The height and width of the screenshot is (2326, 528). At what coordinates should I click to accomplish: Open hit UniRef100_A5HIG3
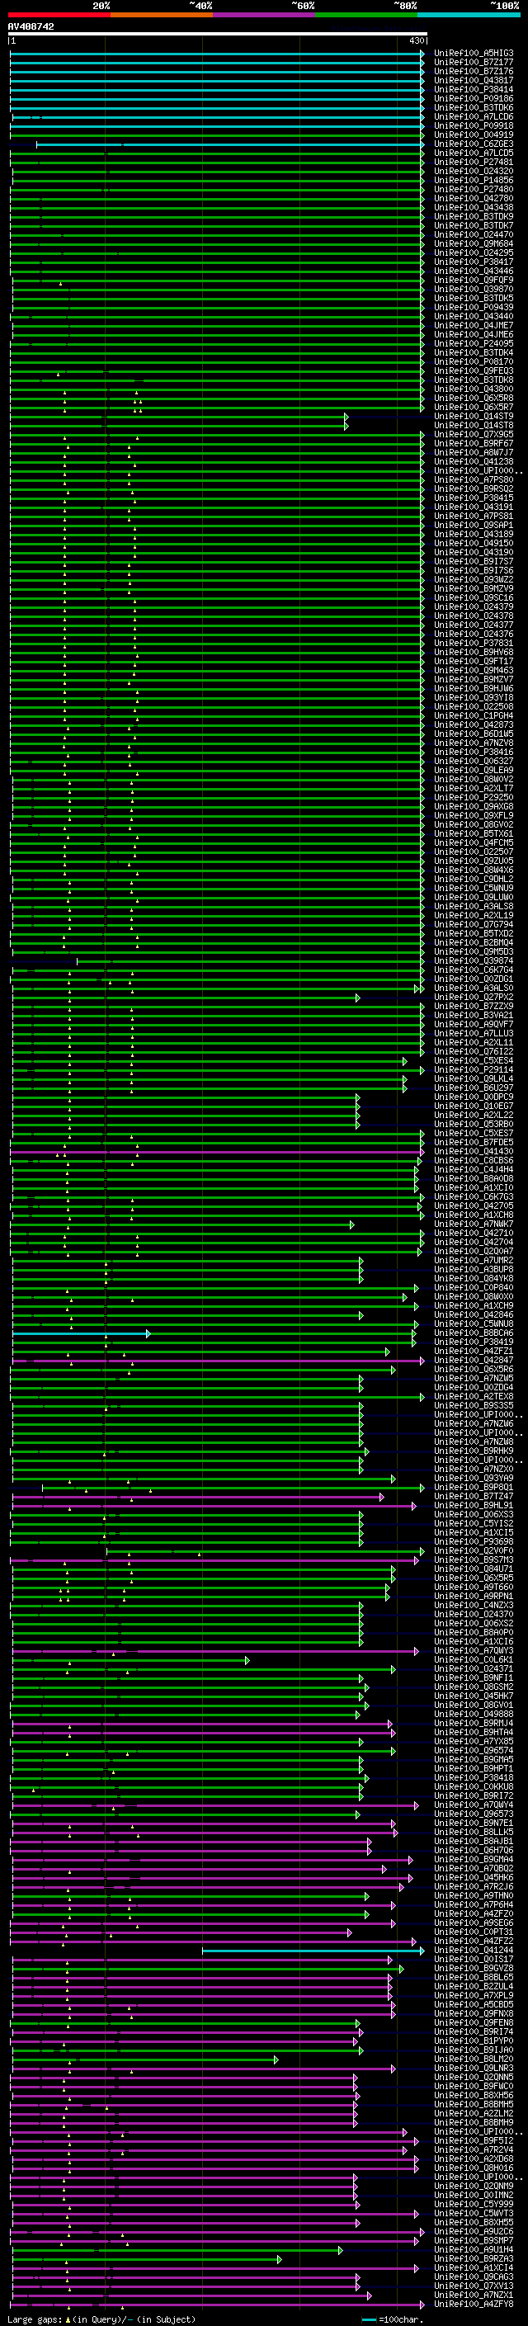(x=474, y=54)
